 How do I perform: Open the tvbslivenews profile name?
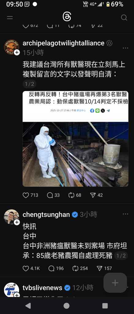[x=42, y=288]
